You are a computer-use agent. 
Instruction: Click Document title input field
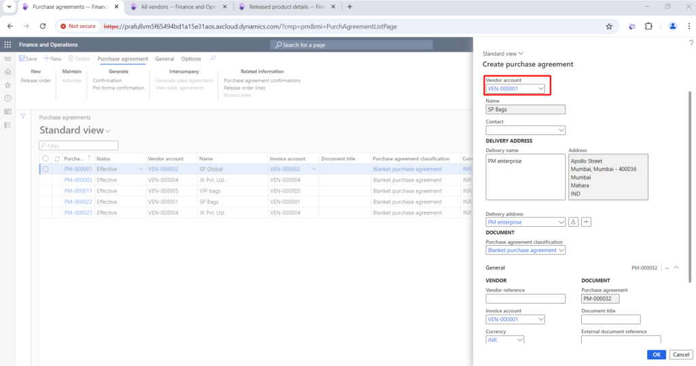pyautogui.click(x=611, y=319)
